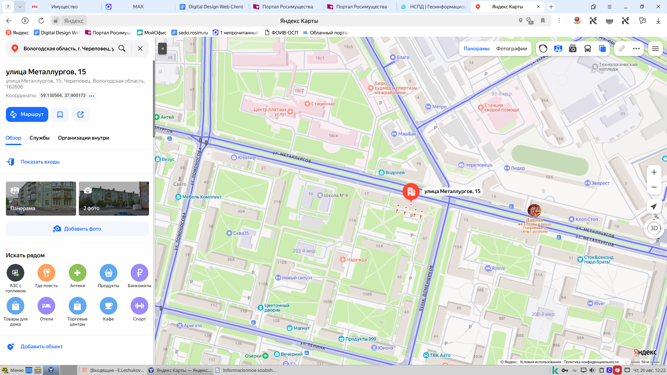Open the ФОИВ-ОСП bookmark
Image resolution: width=667 pixels, height=375 pixels.
tap(281, 33)
